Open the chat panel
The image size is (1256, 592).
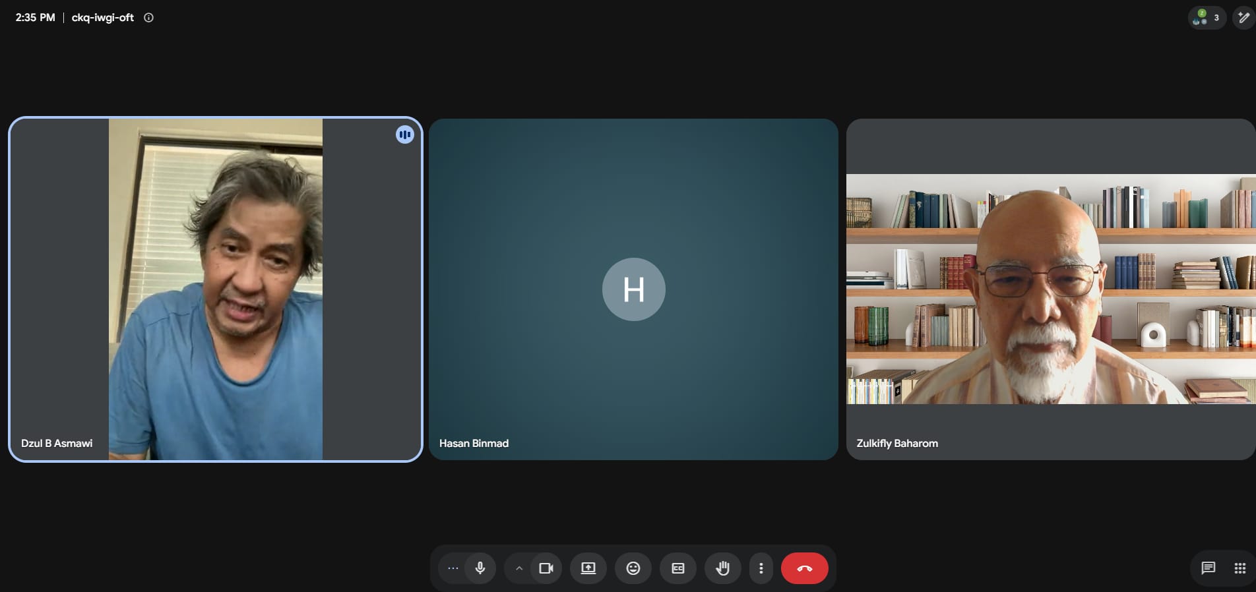[1209, 568]
